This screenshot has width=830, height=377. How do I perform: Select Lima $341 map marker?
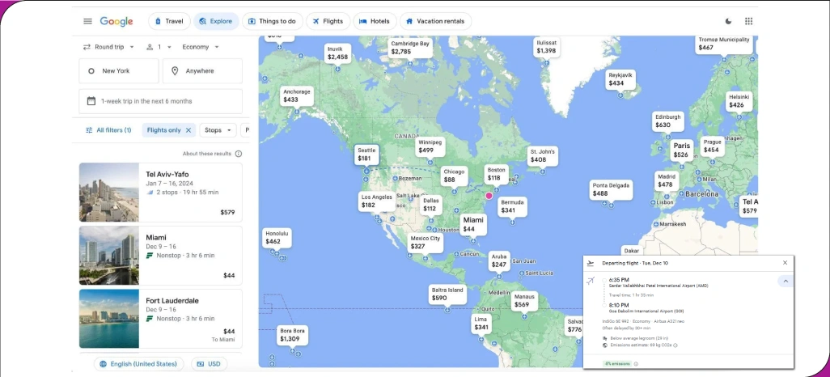coord(481,324)
